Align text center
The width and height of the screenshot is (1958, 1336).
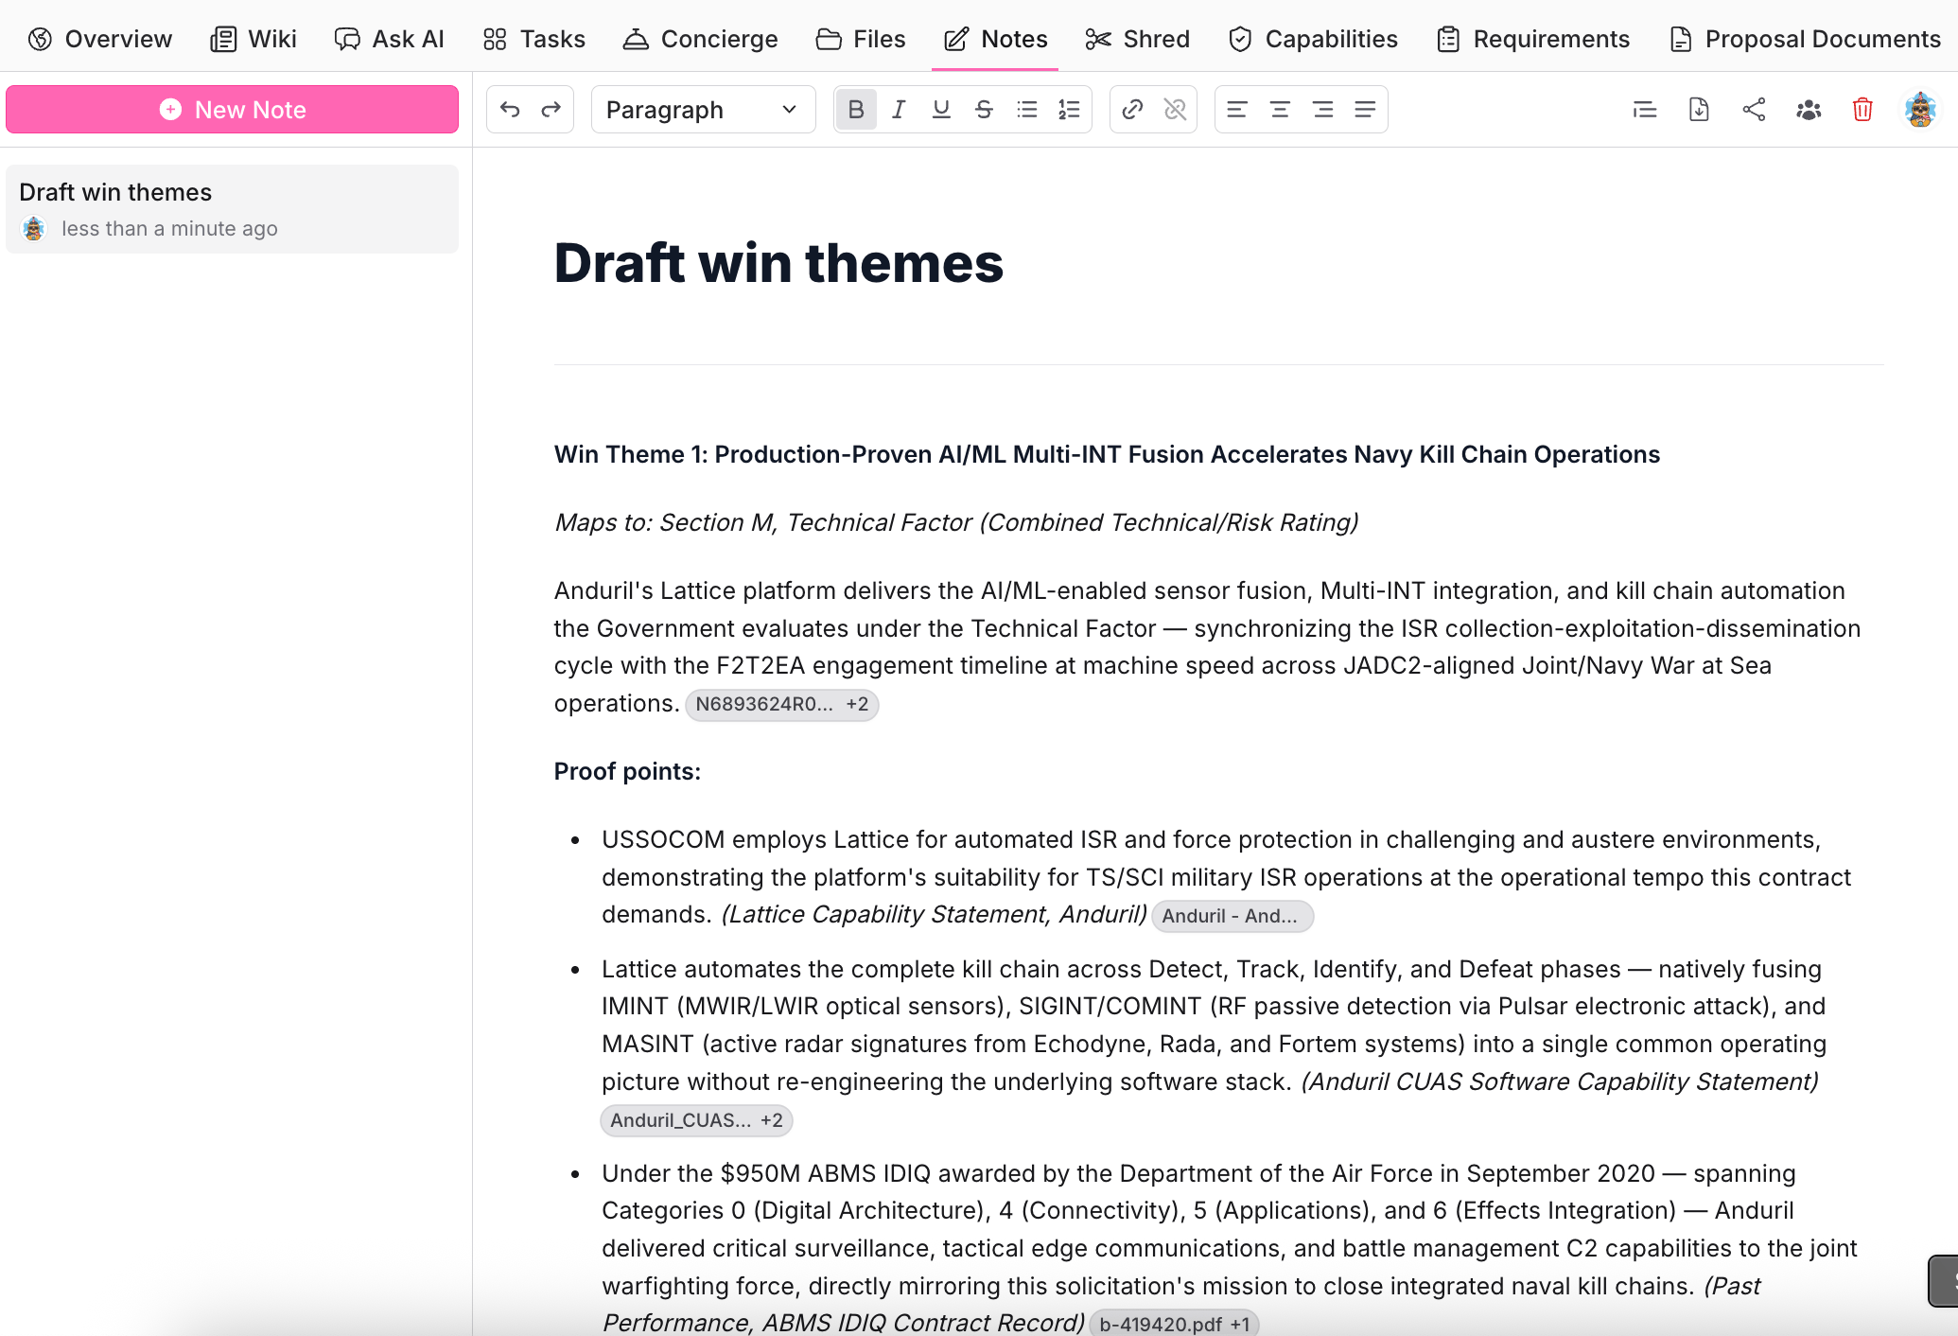click(x=1280, y=110)
